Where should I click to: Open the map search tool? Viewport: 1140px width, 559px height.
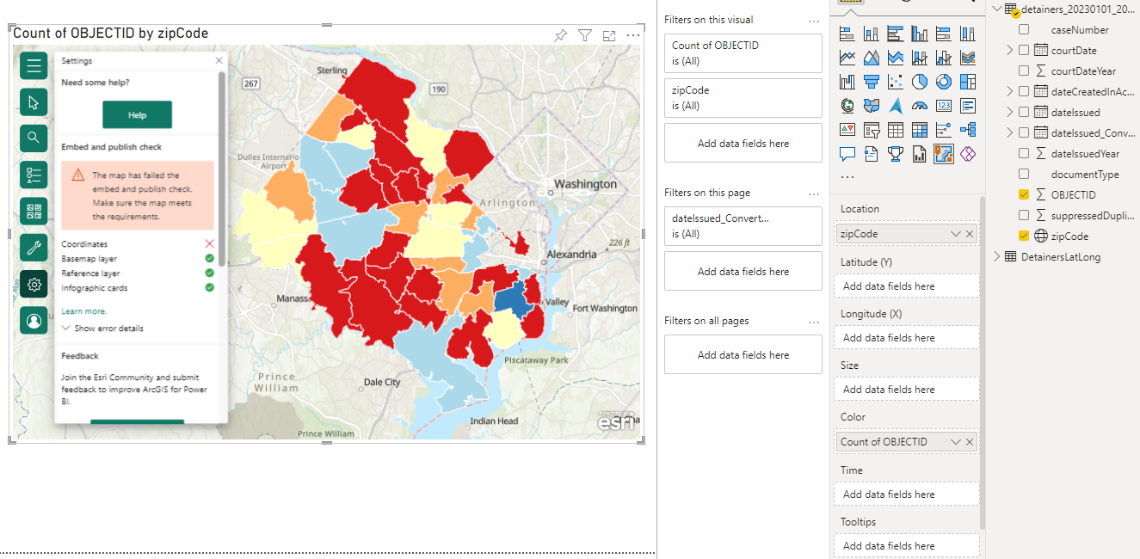tap(34, 138)
